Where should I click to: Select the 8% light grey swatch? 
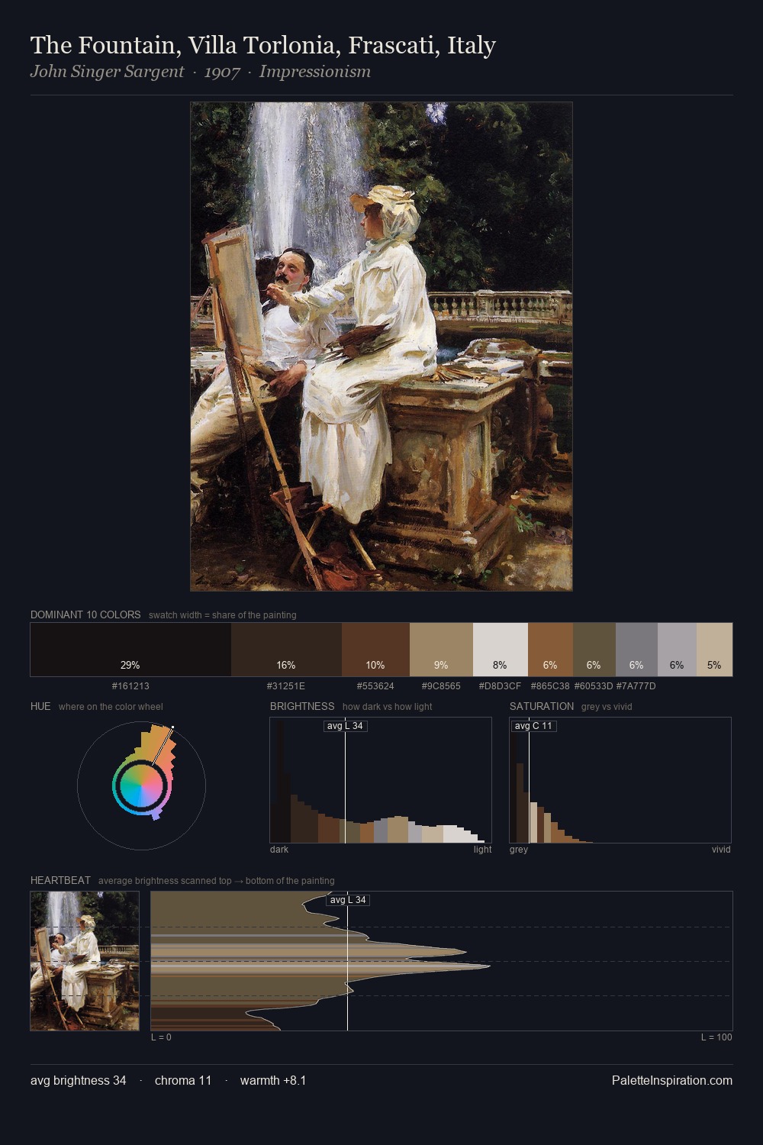pyautogui.click(x=501, y=650)
